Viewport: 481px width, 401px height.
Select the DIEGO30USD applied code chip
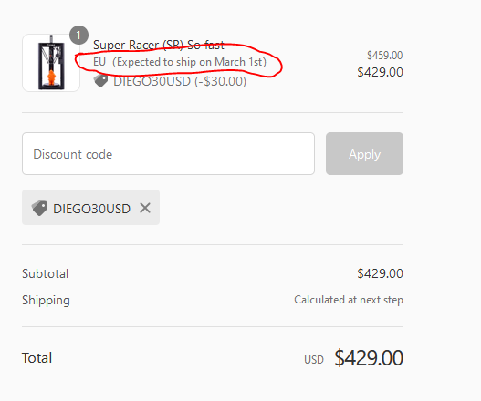[90, 208]
